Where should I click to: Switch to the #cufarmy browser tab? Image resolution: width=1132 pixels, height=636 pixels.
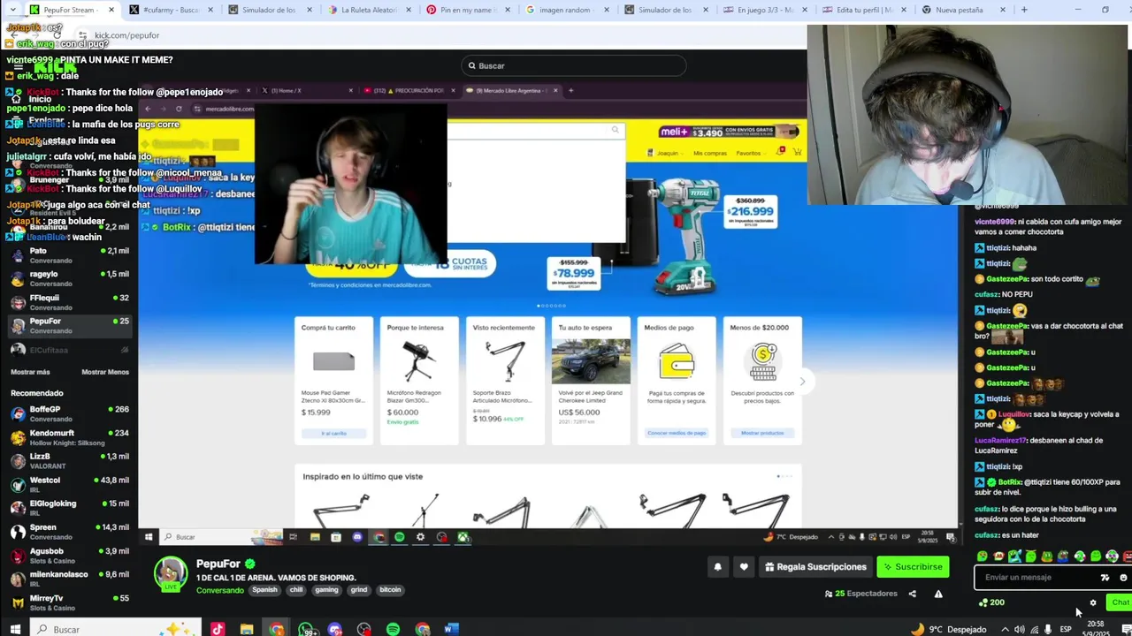pyautogui.click(x=164, y=10)
